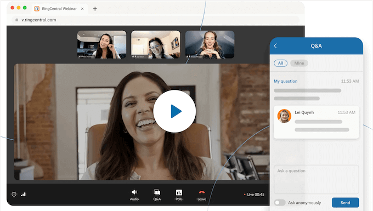Check the signal strength bars icon
This screenshot has width=373, height=211.
[x=23, y=195]
